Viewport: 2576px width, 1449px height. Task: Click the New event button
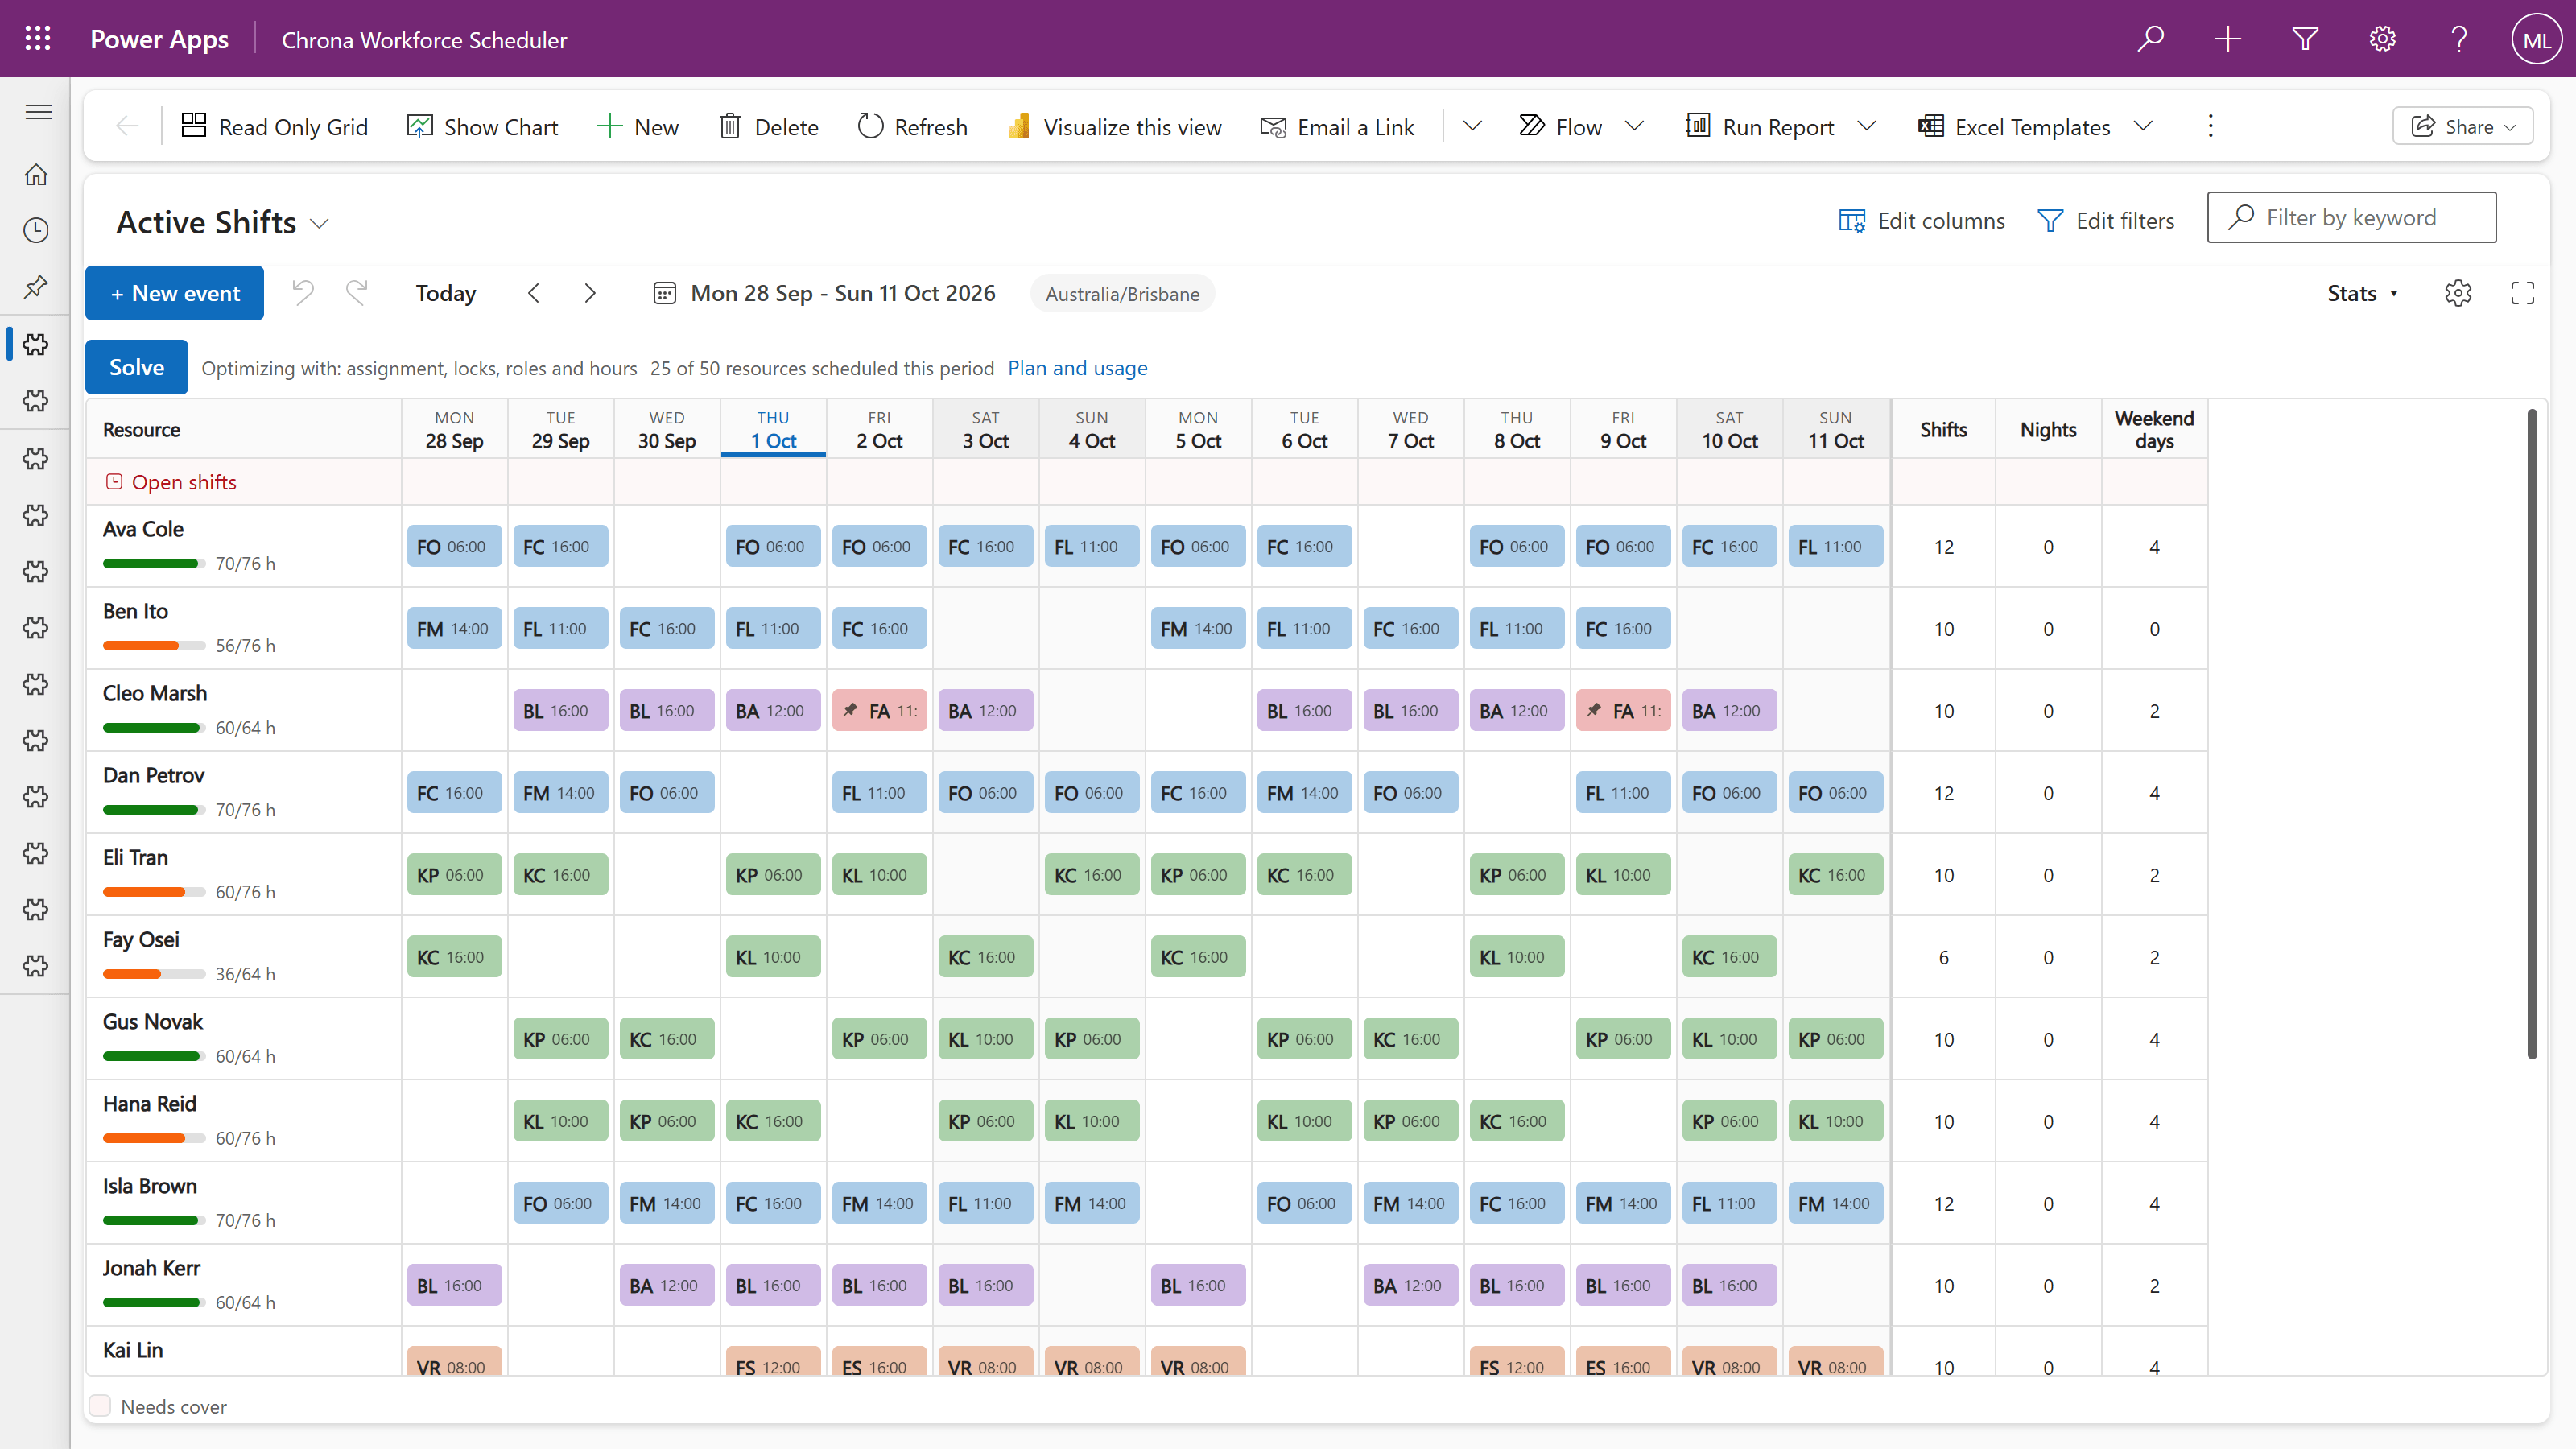pos(174,293)
